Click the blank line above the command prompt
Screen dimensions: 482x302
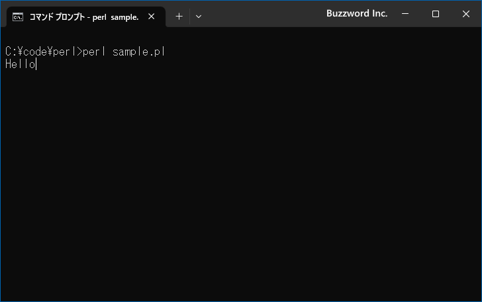coord(240,38)
